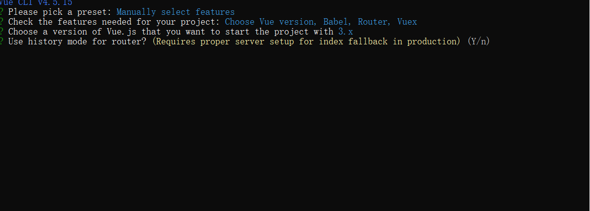This screenshot has height=211, width=590.
Task: Click the word 'Vue.js' in the version question
Action: pyautogui.click(x=122, y=32)
